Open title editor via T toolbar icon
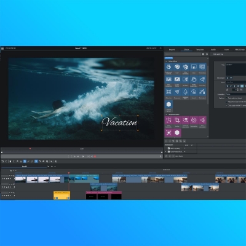Viewport: 246px width, 246px height. (14, 162)
